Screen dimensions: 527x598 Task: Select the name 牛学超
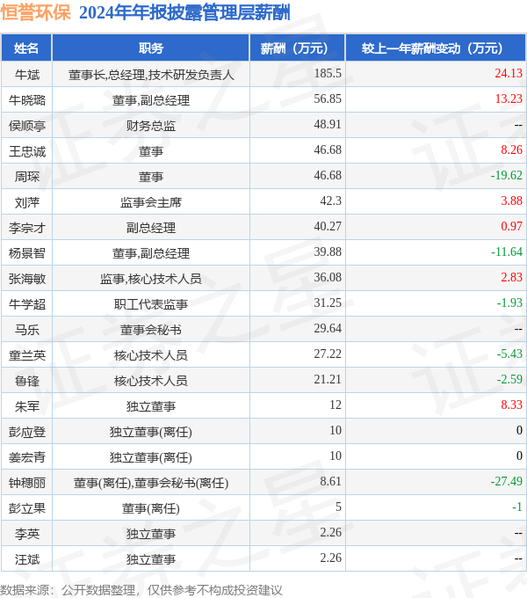(x=26, y=304)
